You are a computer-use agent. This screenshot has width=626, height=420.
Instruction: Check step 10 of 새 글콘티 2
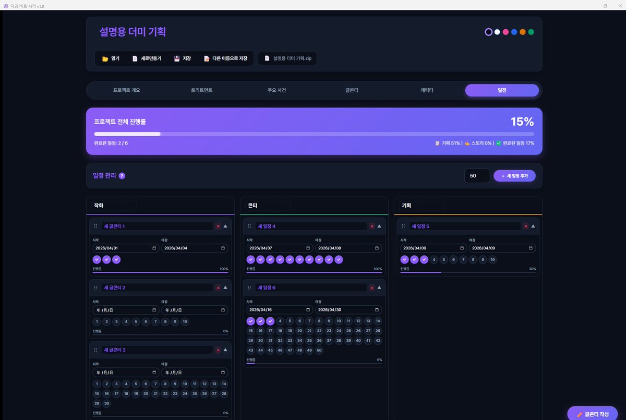click(x=185, y=322)
